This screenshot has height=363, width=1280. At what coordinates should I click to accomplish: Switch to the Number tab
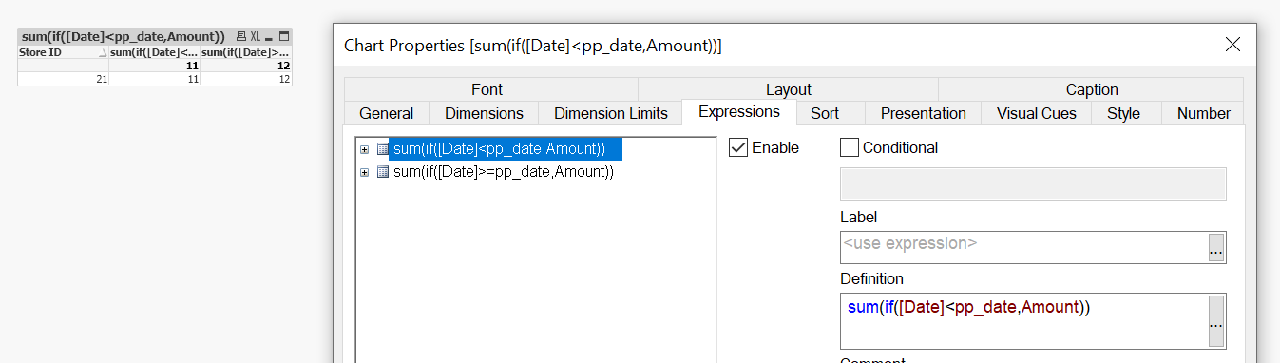[x=1203, y=113]
